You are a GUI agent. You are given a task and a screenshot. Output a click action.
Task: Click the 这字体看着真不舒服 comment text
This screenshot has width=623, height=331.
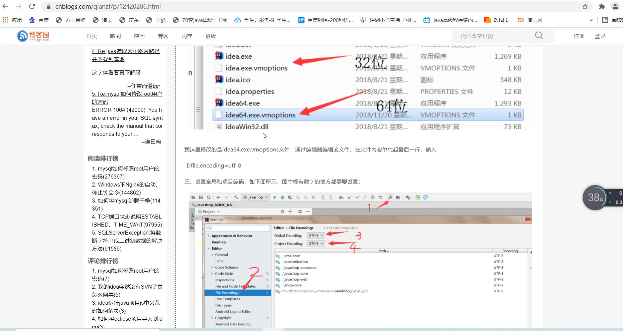tap(116, 72)
